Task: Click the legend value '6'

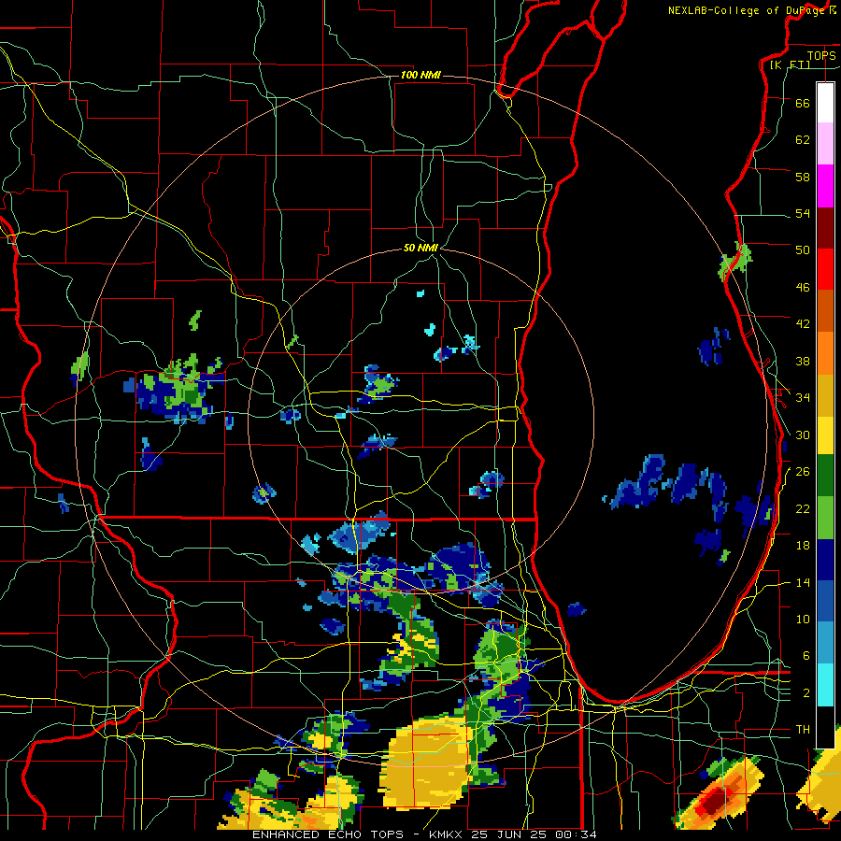Action: pos(806,656)
